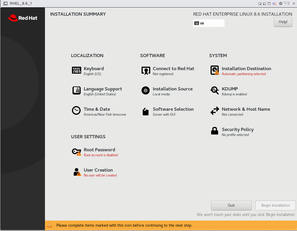This screenshot has width=297, height=231.
Task: Click the RHEL_8.6_1 window title text
Action: point(21,3)
